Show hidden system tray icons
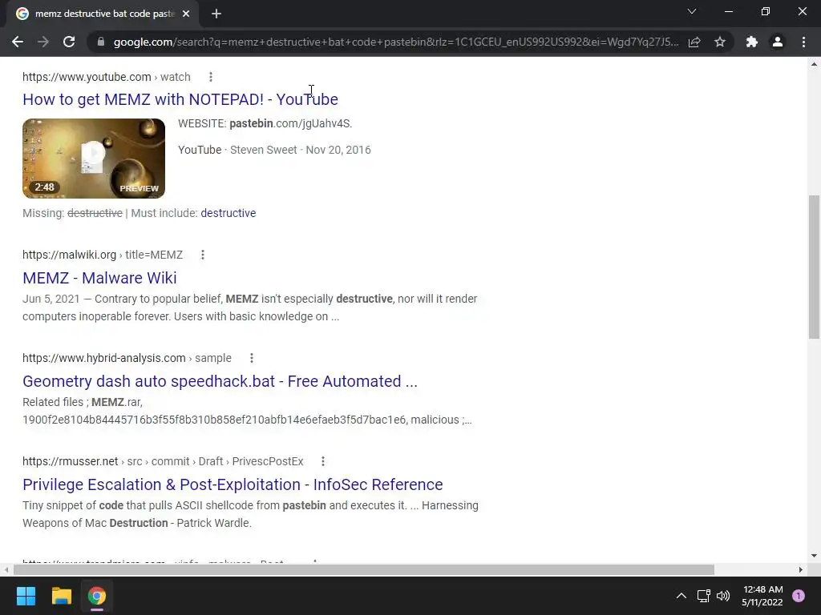 [x=681, y=596]
